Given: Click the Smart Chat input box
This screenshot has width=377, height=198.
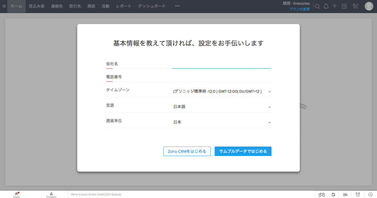Looking at the screenshot, I should pyautogui.click(x=191, y=194).
